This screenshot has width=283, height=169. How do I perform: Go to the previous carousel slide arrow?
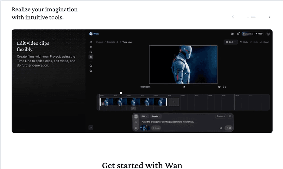coord(233,17)
